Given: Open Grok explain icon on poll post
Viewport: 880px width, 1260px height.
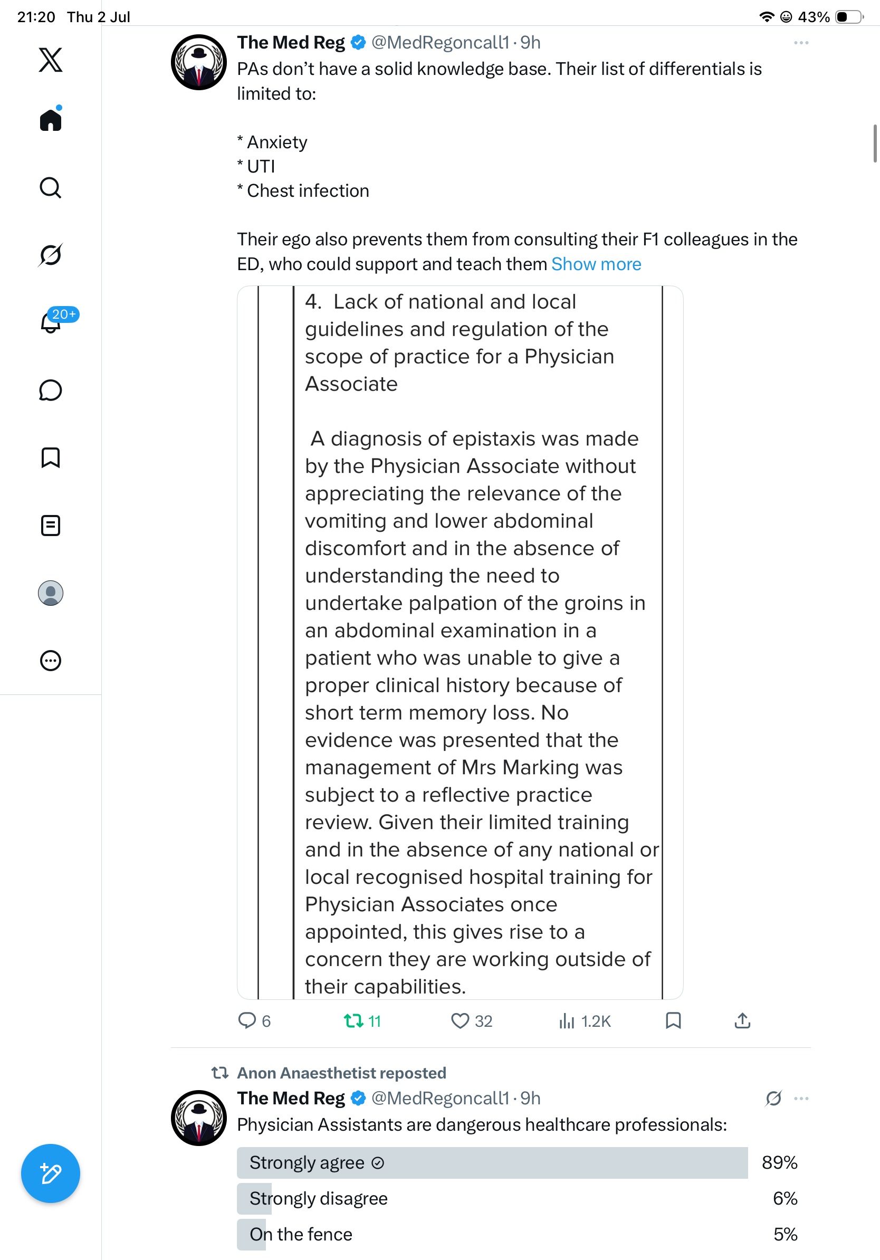Looking at the screenshot, I should click(773, 1099).
